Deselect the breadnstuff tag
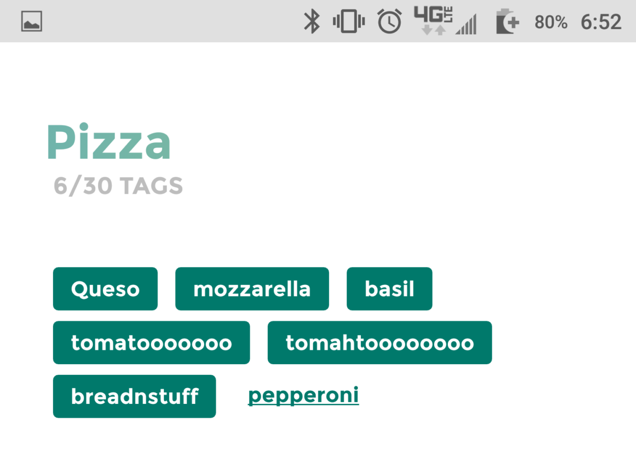The height and width of the screenshot is (470, 636). point(134,396)
